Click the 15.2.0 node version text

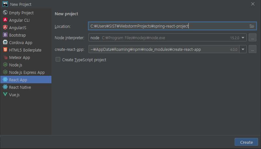[235, 38]
